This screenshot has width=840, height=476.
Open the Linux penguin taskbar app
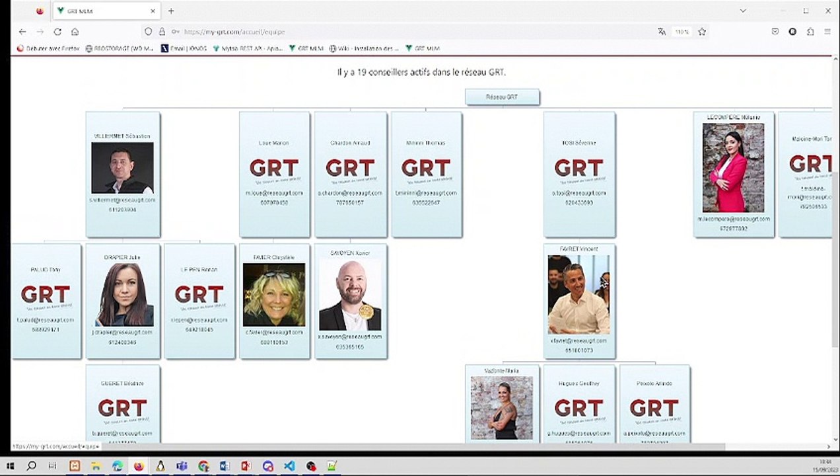[160, 466]
